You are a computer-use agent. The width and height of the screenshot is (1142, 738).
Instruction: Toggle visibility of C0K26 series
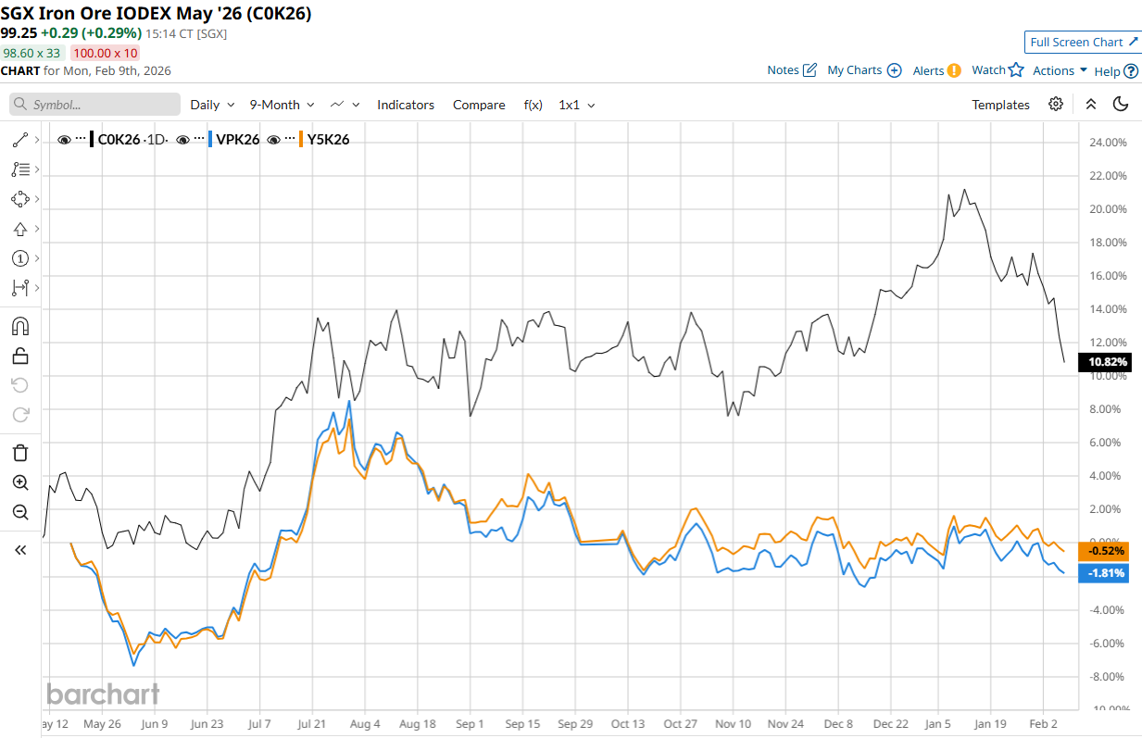click(64, 140)
